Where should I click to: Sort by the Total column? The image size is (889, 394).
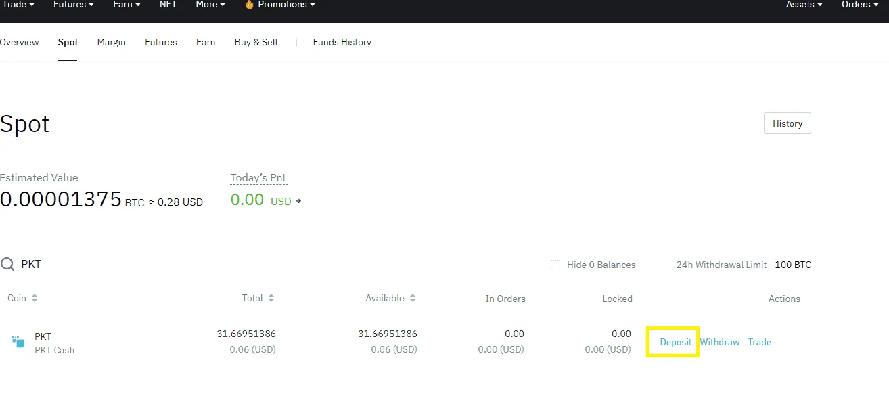click(x=258, y=298)
